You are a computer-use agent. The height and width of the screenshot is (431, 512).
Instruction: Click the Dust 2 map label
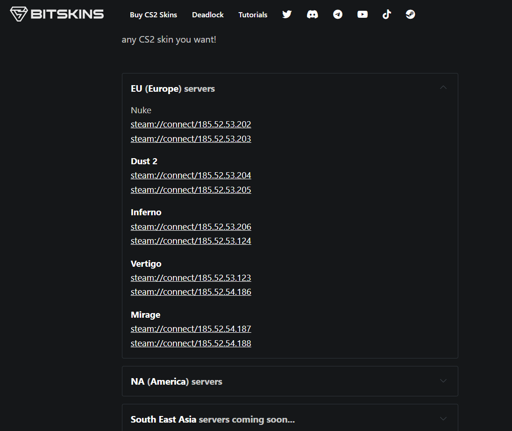click(144, 161)
